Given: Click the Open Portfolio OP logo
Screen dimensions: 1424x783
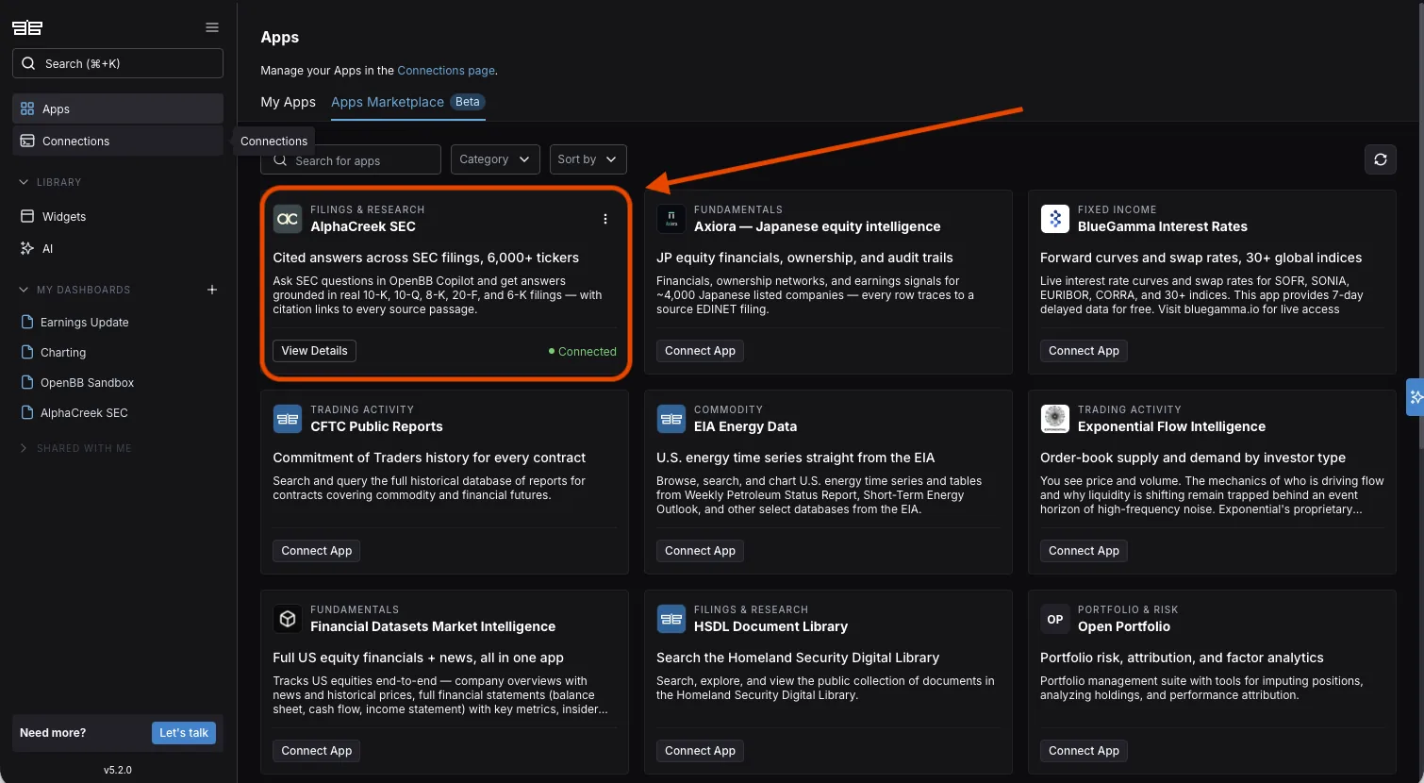Looking at the screenshot, I should 1055,619.
